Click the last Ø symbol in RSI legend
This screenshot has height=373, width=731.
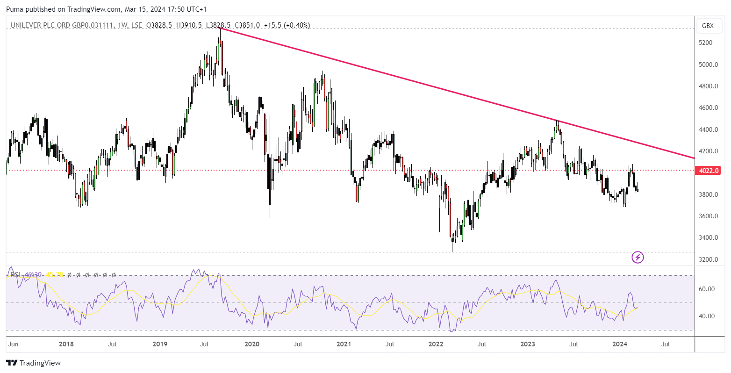[113, 275]
